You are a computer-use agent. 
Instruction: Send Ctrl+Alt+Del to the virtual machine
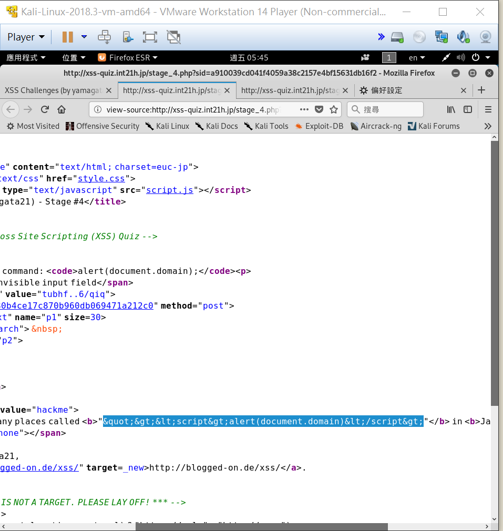[x=104, y=37]
